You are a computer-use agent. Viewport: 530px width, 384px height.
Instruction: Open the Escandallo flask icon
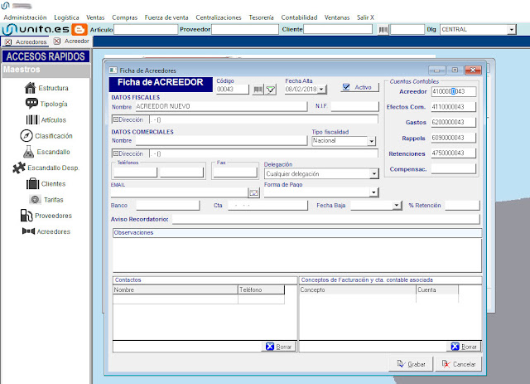pyautogui.click(x=28, y=152)
